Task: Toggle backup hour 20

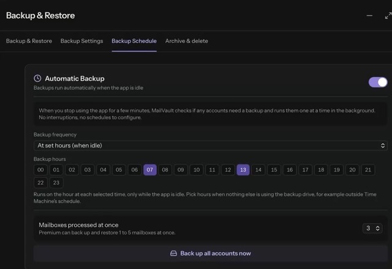Action: 352,170
